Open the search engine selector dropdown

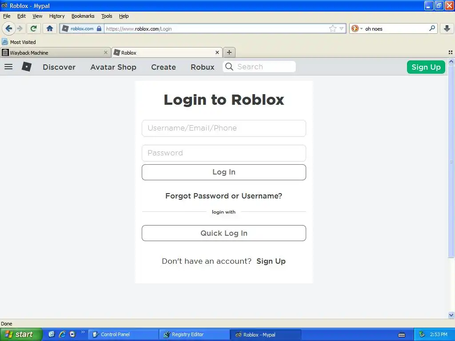tap(357, 28)
